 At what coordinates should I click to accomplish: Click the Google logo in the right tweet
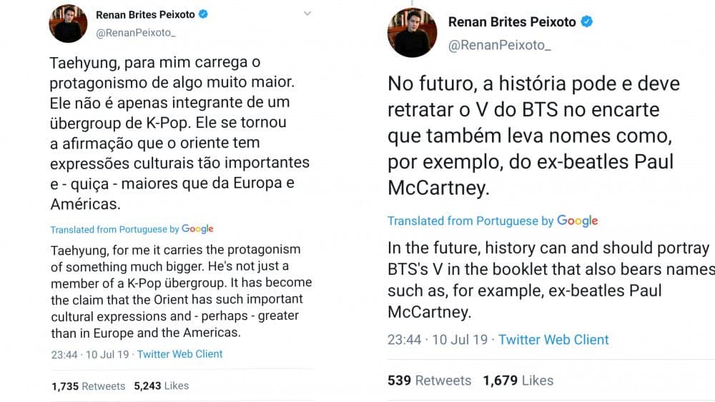[x=577, y=221]
